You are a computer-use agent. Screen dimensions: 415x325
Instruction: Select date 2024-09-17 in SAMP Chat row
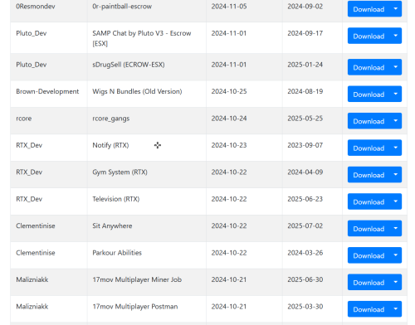(305, 33)
